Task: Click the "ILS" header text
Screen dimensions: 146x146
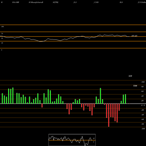Action: coord(121,2)
